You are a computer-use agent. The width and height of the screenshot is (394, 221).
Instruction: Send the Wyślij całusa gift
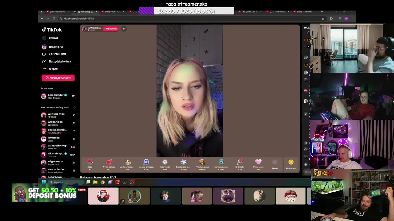[109, 164]
